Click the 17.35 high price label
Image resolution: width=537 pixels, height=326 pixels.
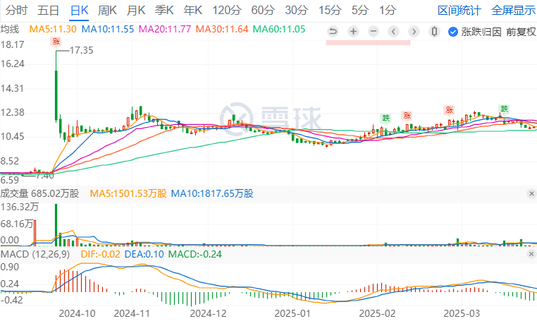[82, 50]
